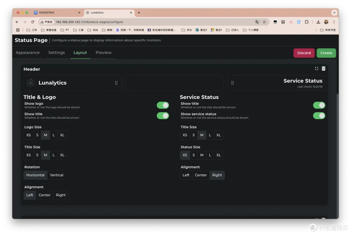351x235 pixels.
Task: Click the Discard button
Action: click(x=304, y=53)
